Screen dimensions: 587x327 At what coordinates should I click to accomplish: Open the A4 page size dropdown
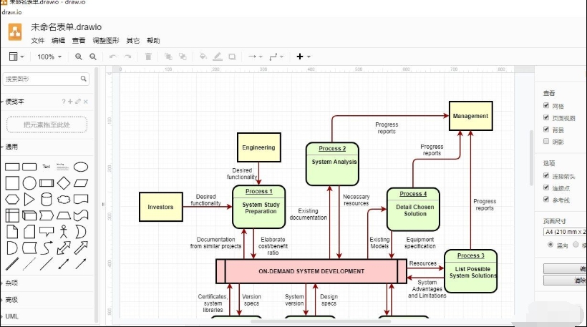566,232
